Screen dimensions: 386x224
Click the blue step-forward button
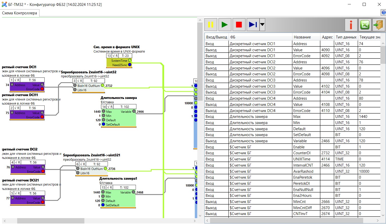point(253,25)
